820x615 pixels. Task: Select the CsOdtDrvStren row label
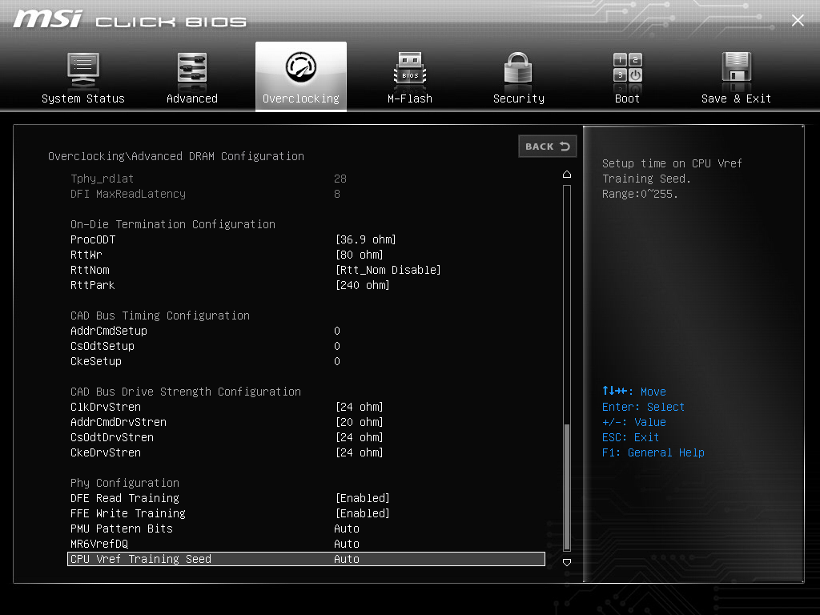[x=112, y=437]
